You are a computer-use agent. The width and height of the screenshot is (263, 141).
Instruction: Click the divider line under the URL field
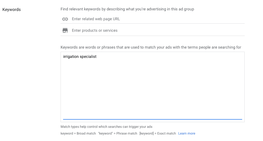pos(152,23)
